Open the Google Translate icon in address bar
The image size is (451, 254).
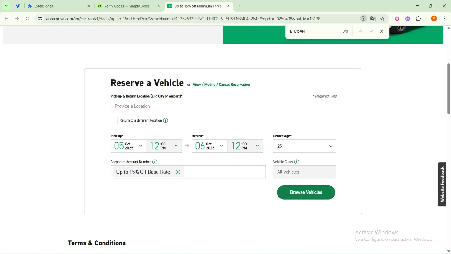(x=373, y=19)
